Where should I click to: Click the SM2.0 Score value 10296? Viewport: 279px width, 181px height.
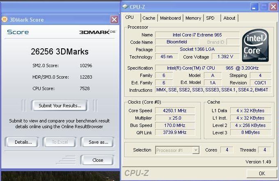[86, 66]
